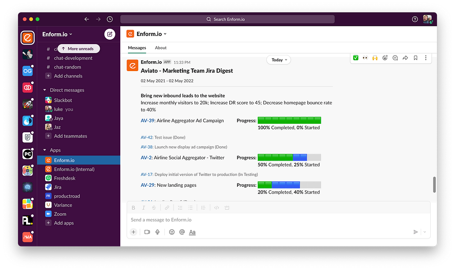Image resolution: width=455 pixels, height=270 pixels.
Task: Record an audio clip with microphone
Action: [158, 232]
